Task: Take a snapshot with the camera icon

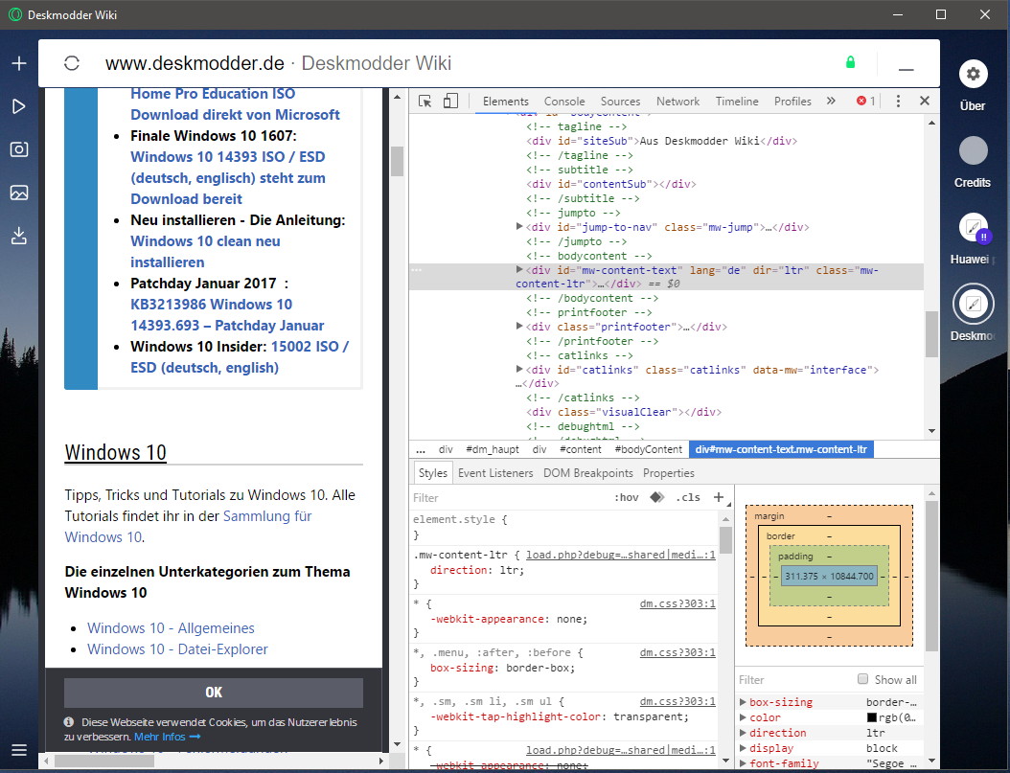Action: [19, 149]
